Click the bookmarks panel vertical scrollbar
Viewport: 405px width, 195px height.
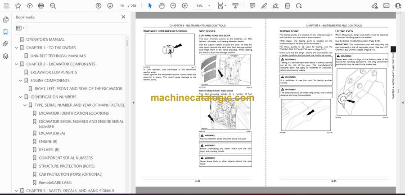127,43
